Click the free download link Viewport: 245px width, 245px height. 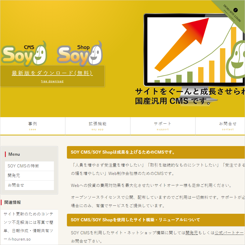pyautogui.click(x=52, y=81)
